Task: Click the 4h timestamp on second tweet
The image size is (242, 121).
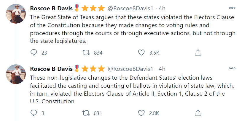Action: (x=162, y=69)
